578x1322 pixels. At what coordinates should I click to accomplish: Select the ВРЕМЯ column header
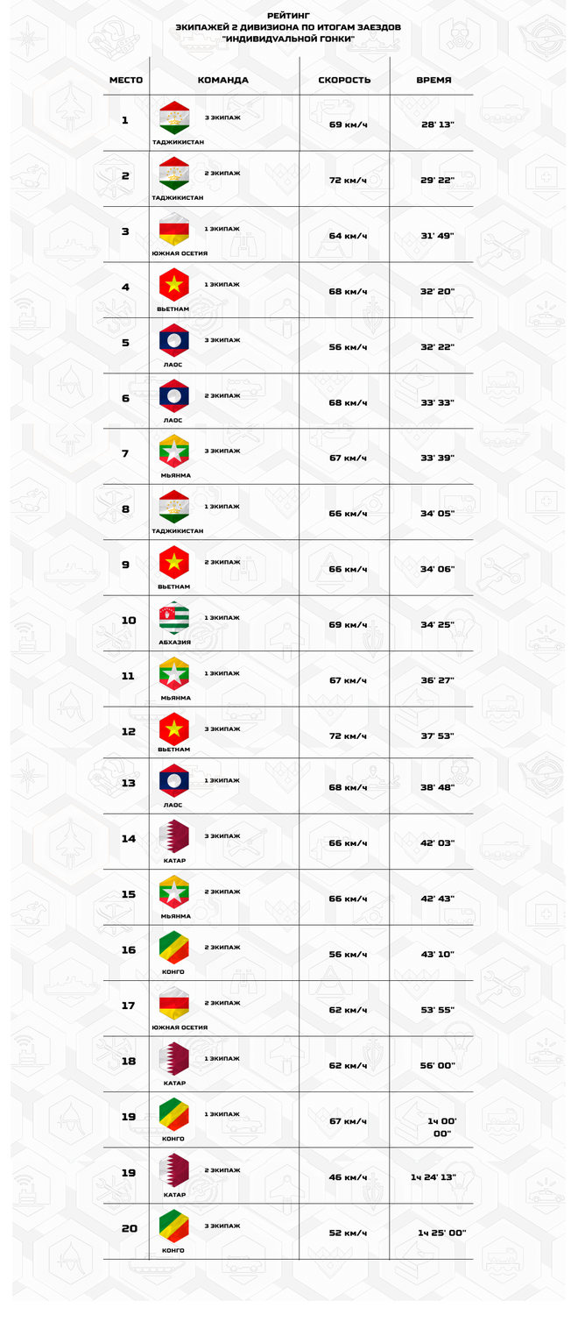coord(433,80)
